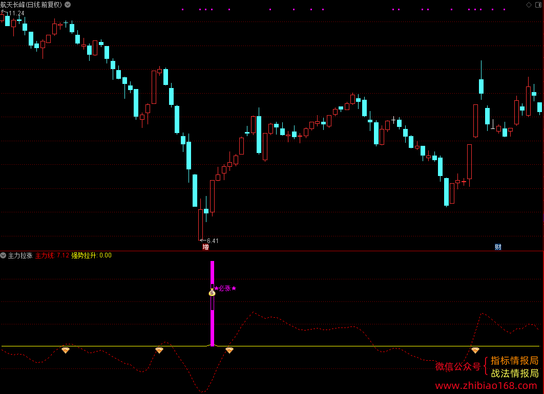Viewport: 544px width, 394px height.
Task: Click the blue 财 marker below the chart
Action: click(x=498, y=247)
